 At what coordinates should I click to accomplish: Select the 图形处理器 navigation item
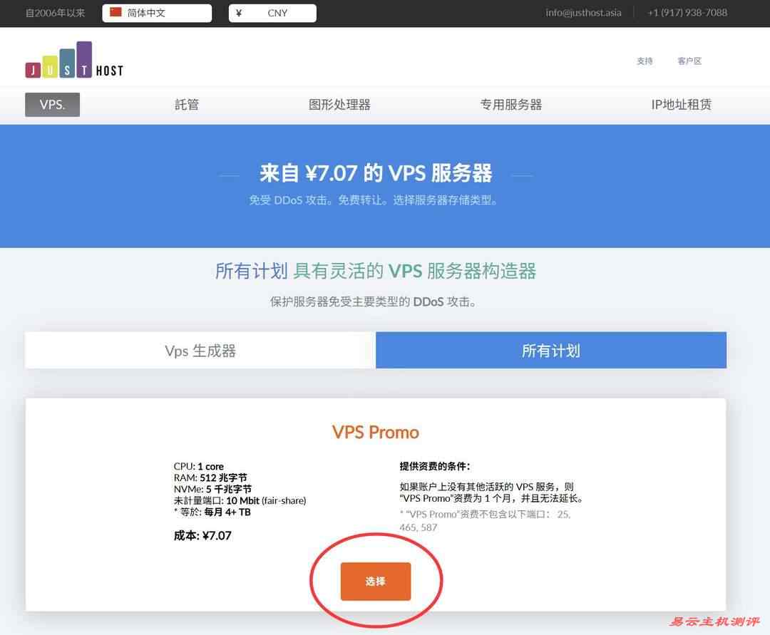click(339, 105)
